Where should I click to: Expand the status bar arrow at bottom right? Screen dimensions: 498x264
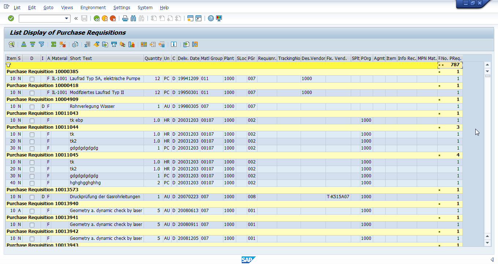(492, 260)
